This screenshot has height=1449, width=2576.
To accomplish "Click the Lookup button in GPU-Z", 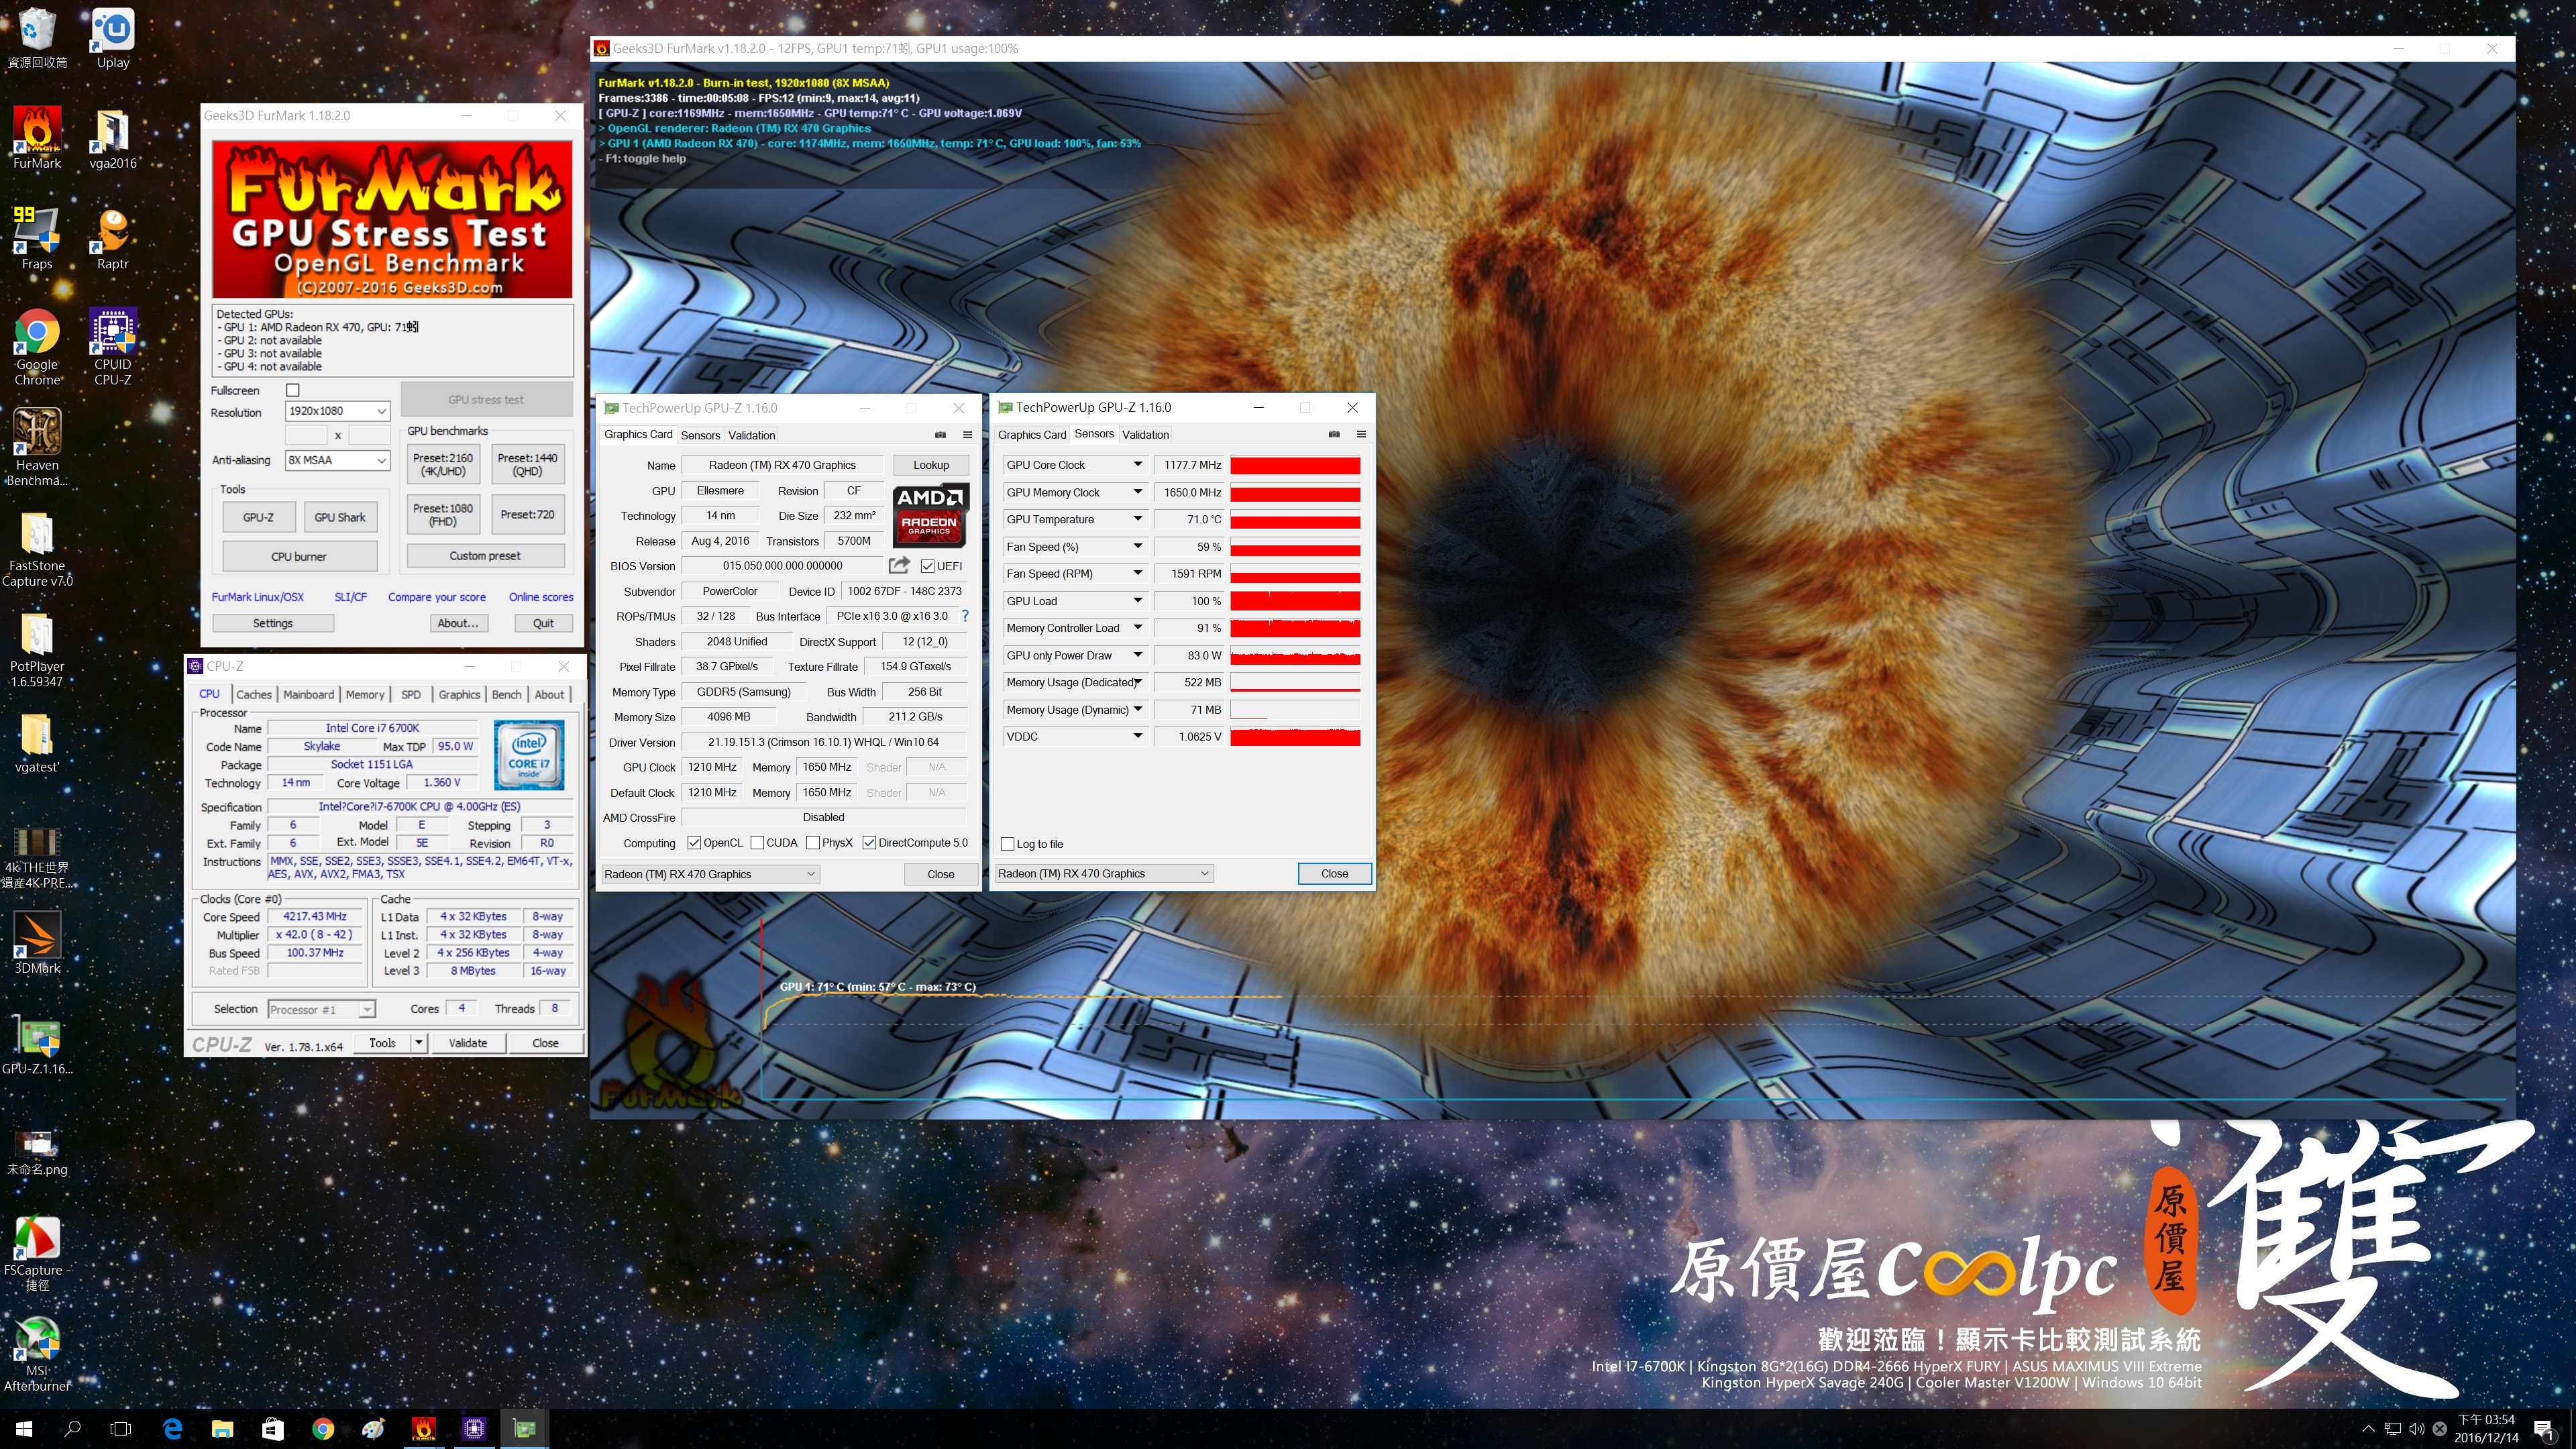I will tap(931, 465).
